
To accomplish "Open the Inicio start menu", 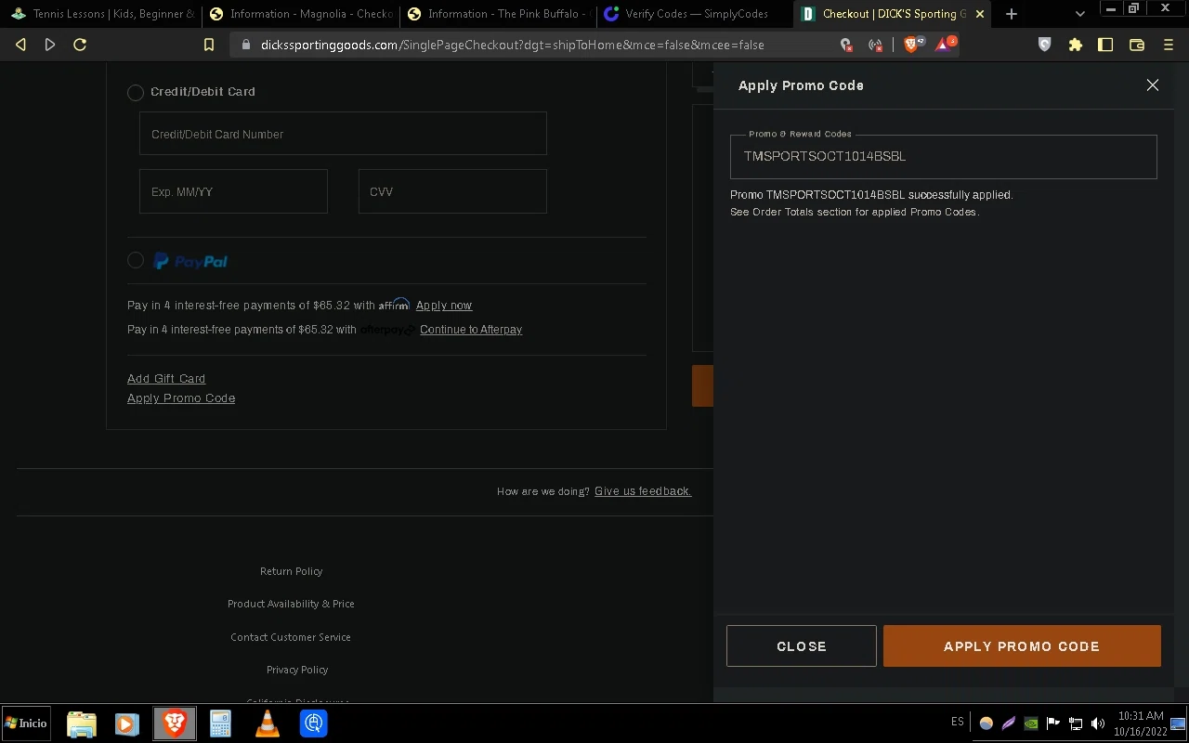I will point(25,723).
